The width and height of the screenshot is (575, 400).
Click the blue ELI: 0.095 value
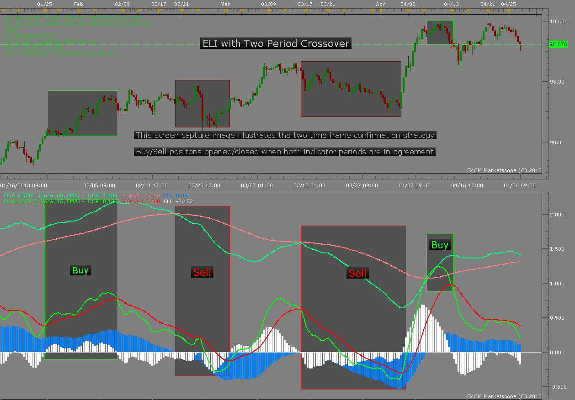tap(177, 195)
